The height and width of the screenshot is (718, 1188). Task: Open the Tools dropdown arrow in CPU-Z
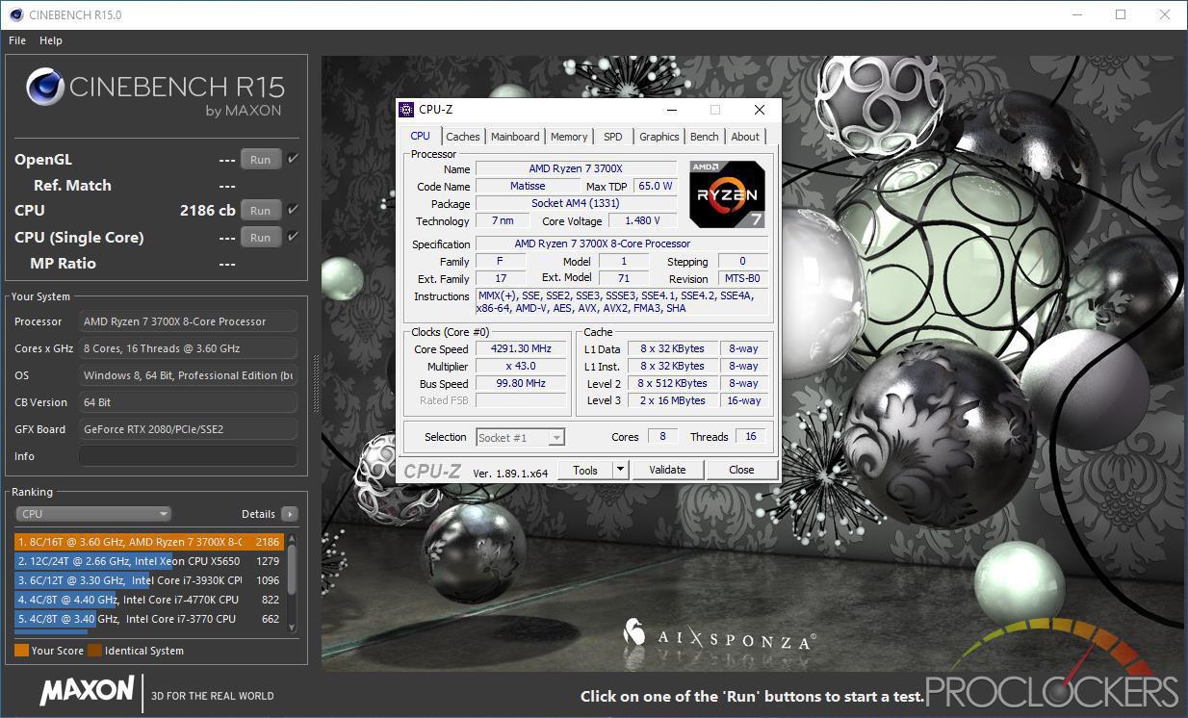(621, 470)
